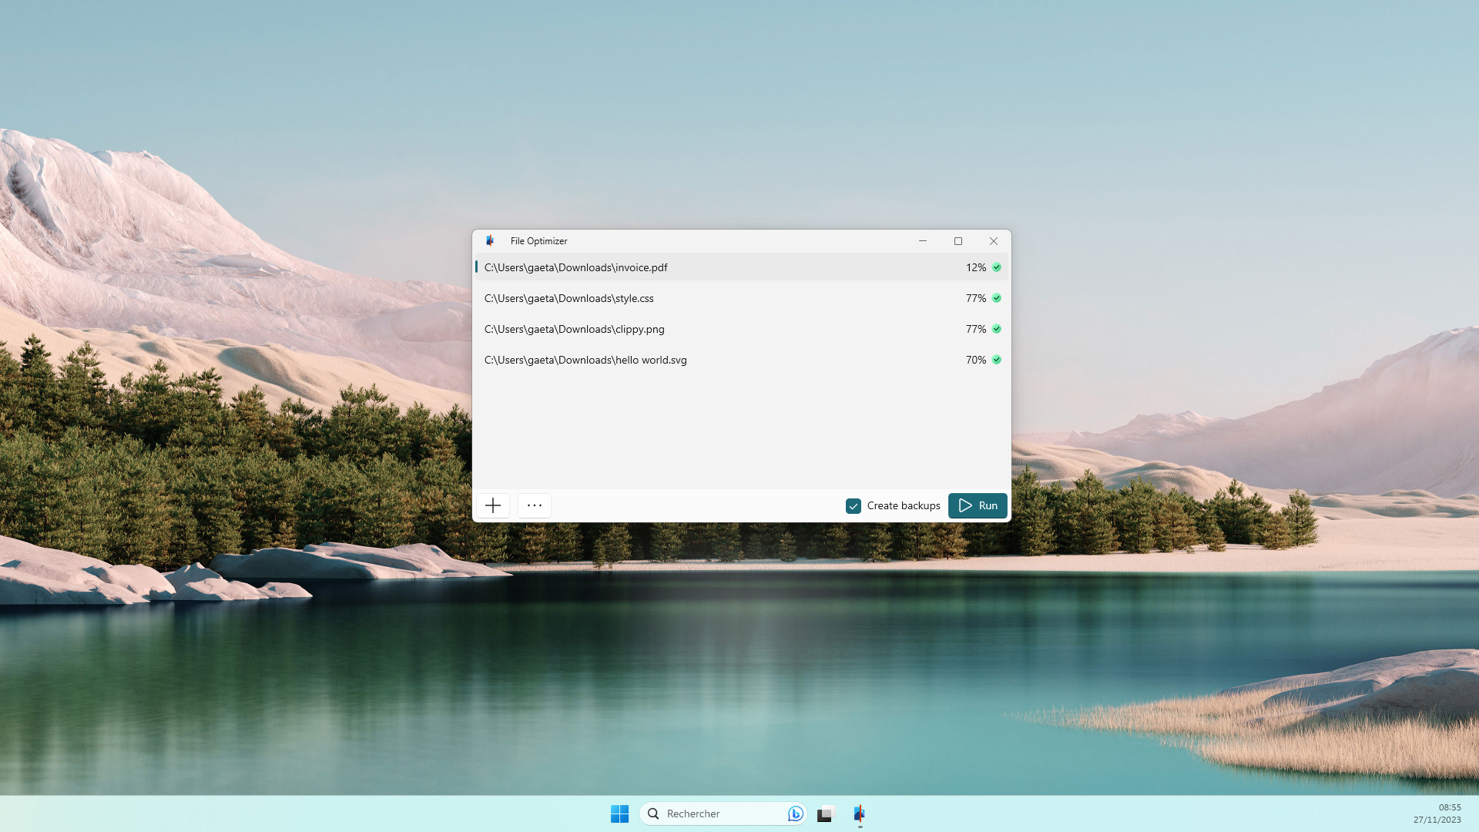This screenshot has height=832, width=1479.
Task: Start optimization with the Run button
Action: pos(978,505)
